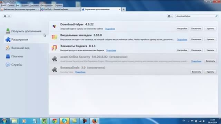The width and height of the screenshot is (221, 124).
Task: Click the Визуальные закладки extension icon
Action: point(55,37)
